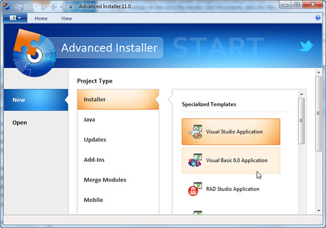Click the templates list scroll up arrow
326x228 pixels.
(302, 94)
